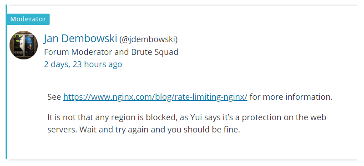Click the Wicked poster inside the avatar
364x166 pixels.
click(18, 45)
